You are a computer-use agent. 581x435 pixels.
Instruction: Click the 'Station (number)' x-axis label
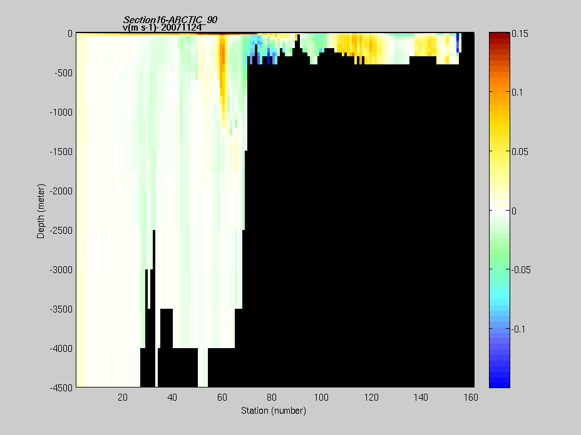click(x=274, y=411)
